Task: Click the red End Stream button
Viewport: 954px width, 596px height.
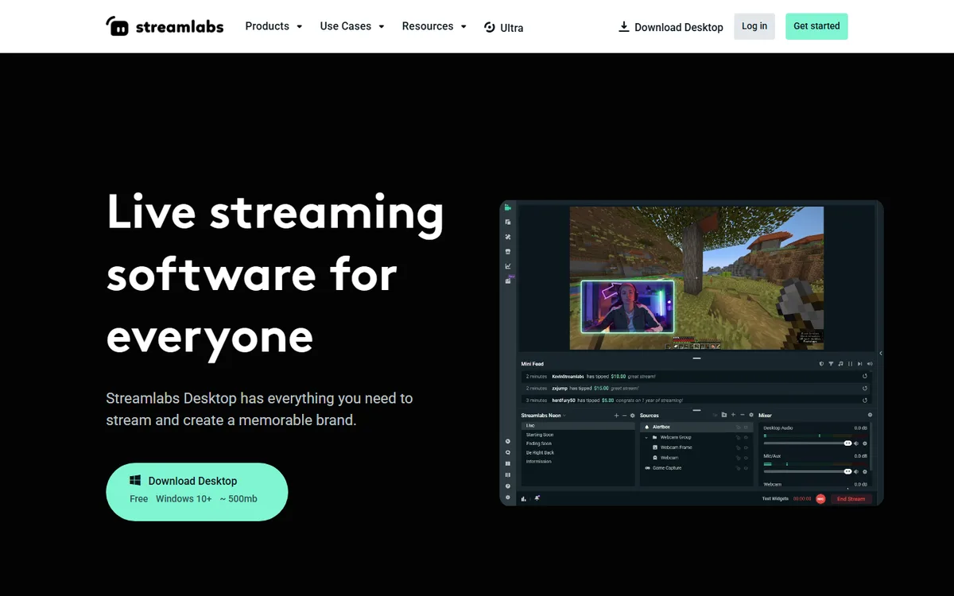Action: [x=851, y=499]
